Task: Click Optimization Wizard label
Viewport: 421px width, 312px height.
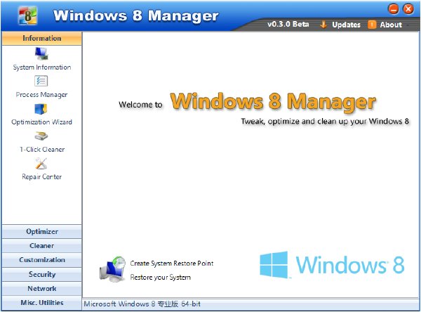Action: click(41, 122)
